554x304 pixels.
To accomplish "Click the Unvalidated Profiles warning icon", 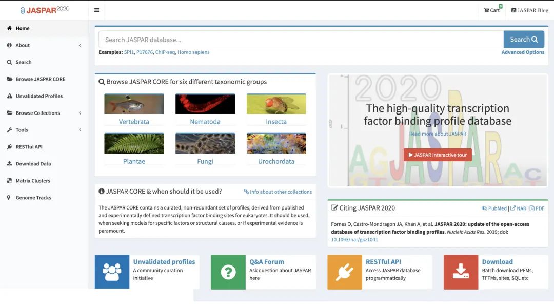I will click(x=10, y=96).
